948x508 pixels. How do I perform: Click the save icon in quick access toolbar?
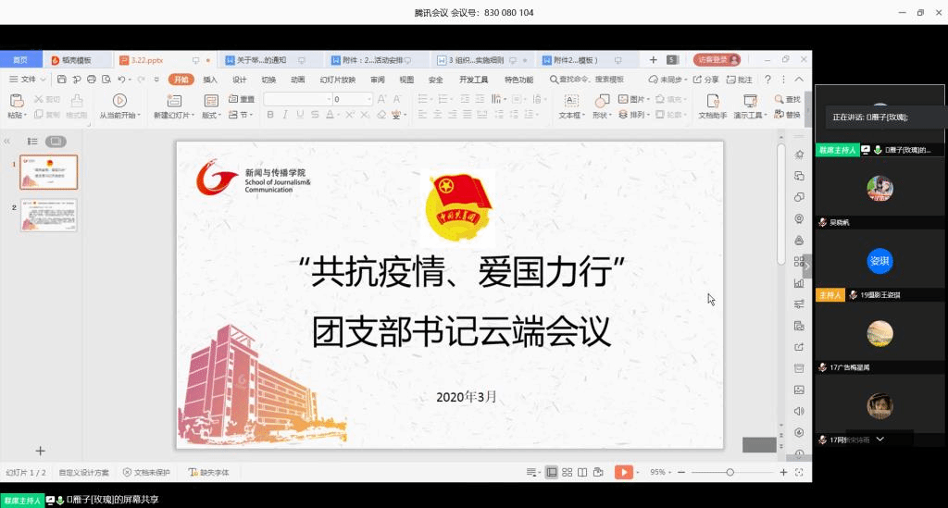click(x=63, y=80)
